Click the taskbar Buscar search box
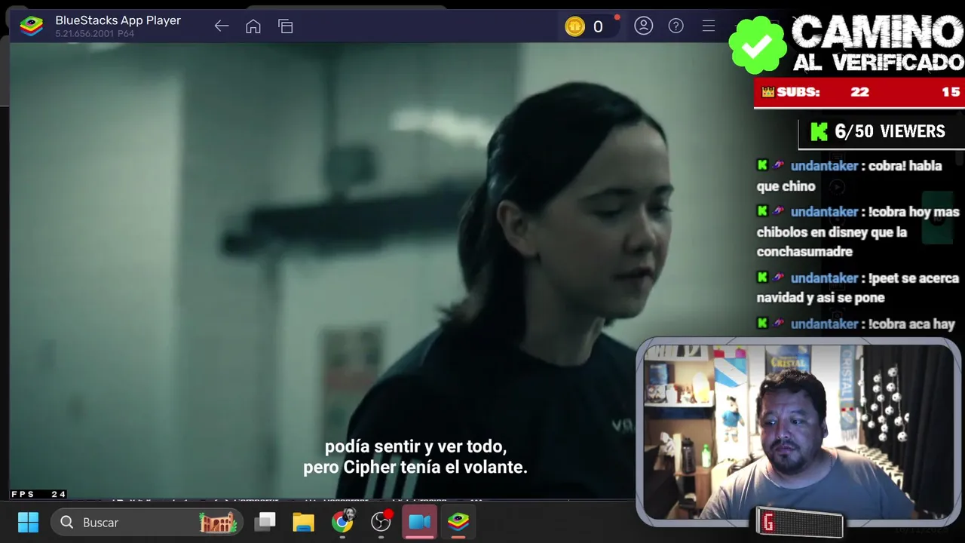The height and width of the screenshot is (543, 965). (x=146, y=522)
